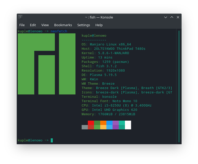
Task: Click the white color block
Action: pyautogui.click(x=128, y=125)
